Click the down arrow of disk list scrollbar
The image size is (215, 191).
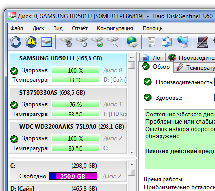(132, 152)
